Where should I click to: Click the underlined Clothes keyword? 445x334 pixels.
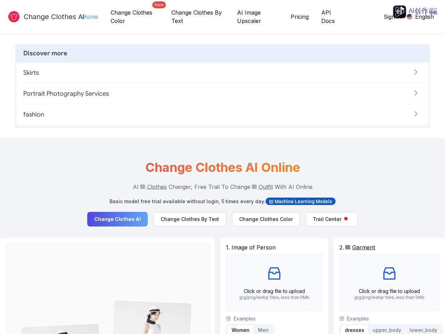coord(157,187)
